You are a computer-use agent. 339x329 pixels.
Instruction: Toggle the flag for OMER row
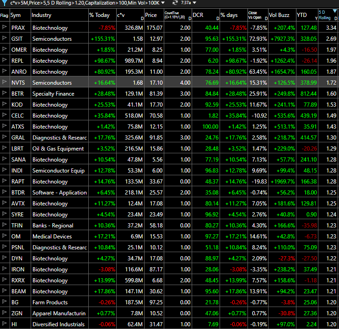click(x=4, y=49)
